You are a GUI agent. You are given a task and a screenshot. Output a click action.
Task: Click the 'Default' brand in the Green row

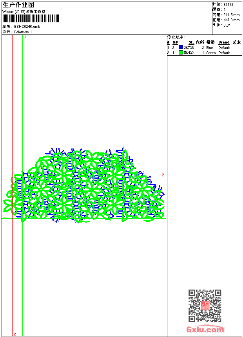tap(224, 53)
